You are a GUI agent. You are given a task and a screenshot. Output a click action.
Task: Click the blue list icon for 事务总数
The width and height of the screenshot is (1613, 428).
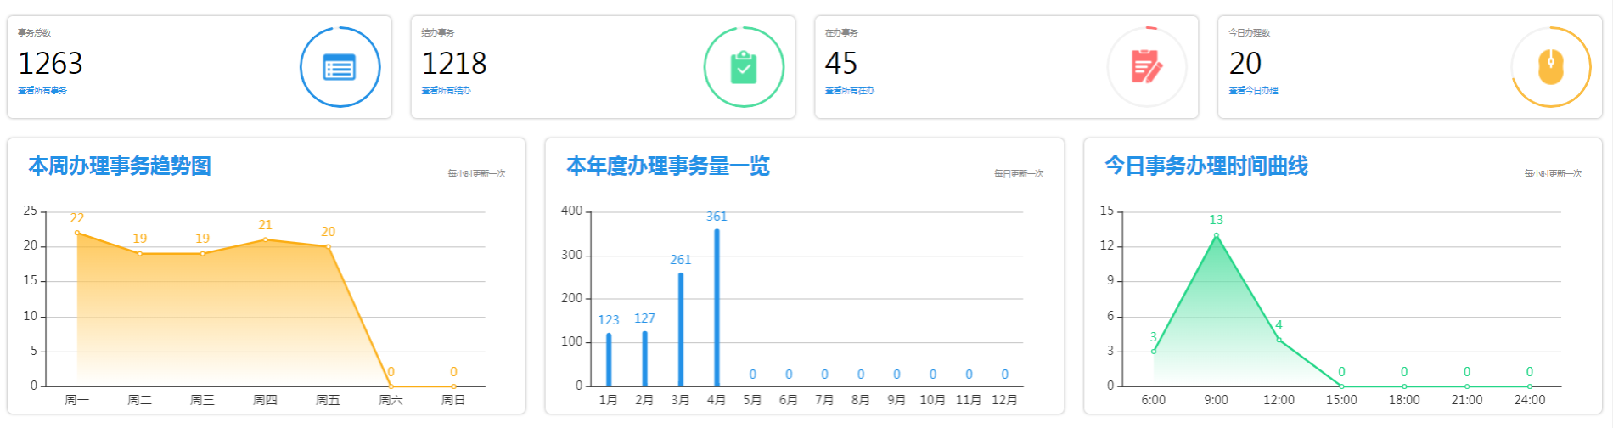coord(340,67)
